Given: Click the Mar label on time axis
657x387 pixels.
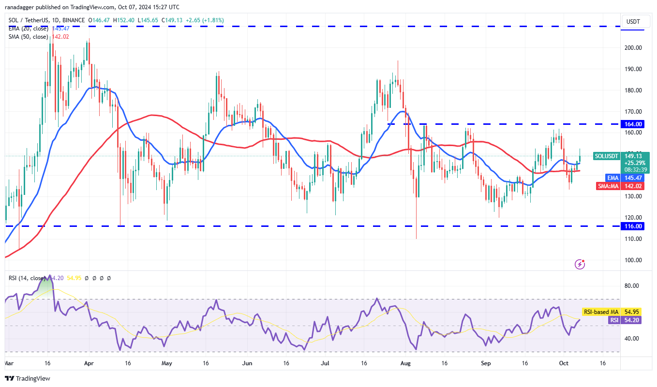Looking at the screenshot, I should pos(9,363).
